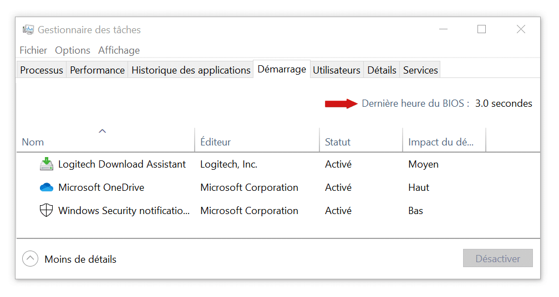The height and width of the screenshot is (297, 559).
Task: Click Activé status in OneDrive row
Action: [x=338, y=187]
